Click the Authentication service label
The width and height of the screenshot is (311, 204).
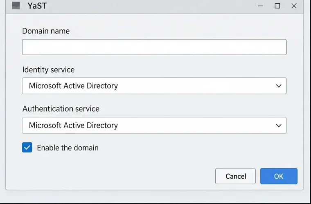(61, 109)
